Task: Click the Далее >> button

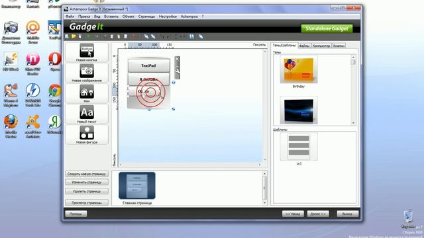Action: coord(318,214)
